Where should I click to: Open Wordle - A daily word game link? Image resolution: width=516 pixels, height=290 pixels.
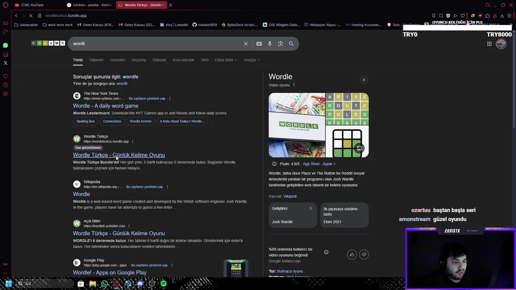[x=106, y=106]
